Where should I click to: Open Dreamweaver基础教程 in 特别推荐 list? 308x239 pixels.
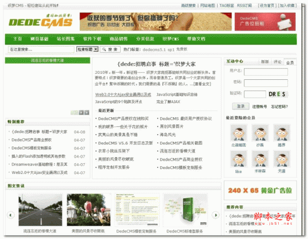[x=40, y=164]
